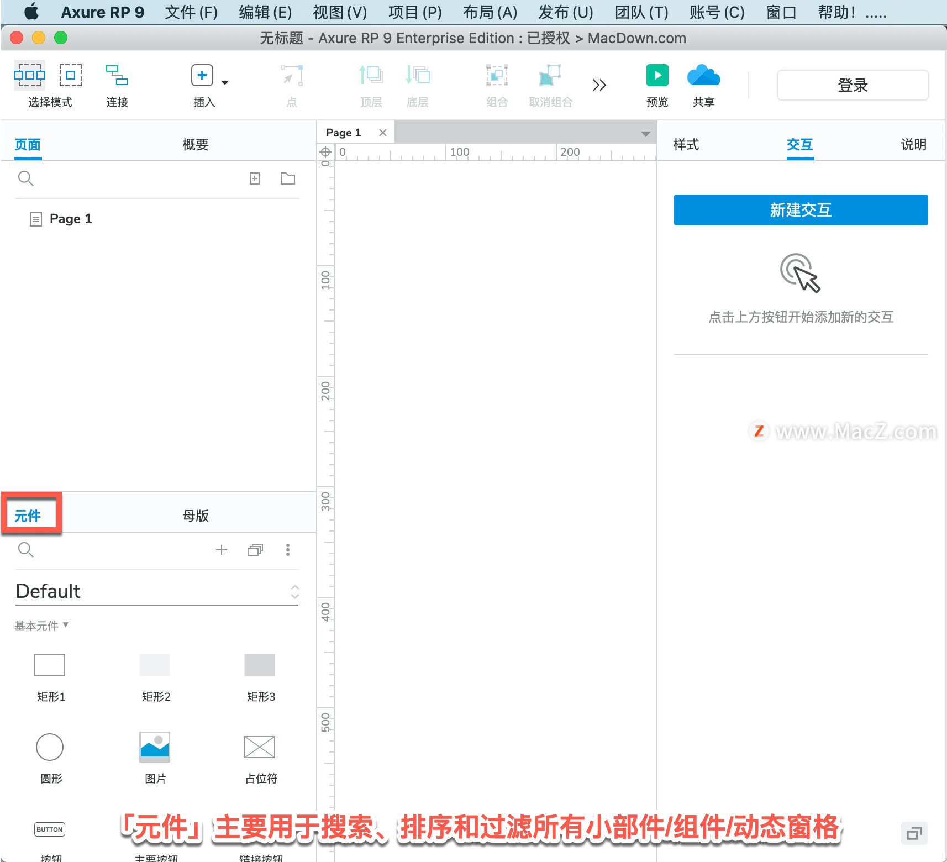Open the Help (帮助) menu
Screen dimensions: 947x862
(x=836, y=12)
